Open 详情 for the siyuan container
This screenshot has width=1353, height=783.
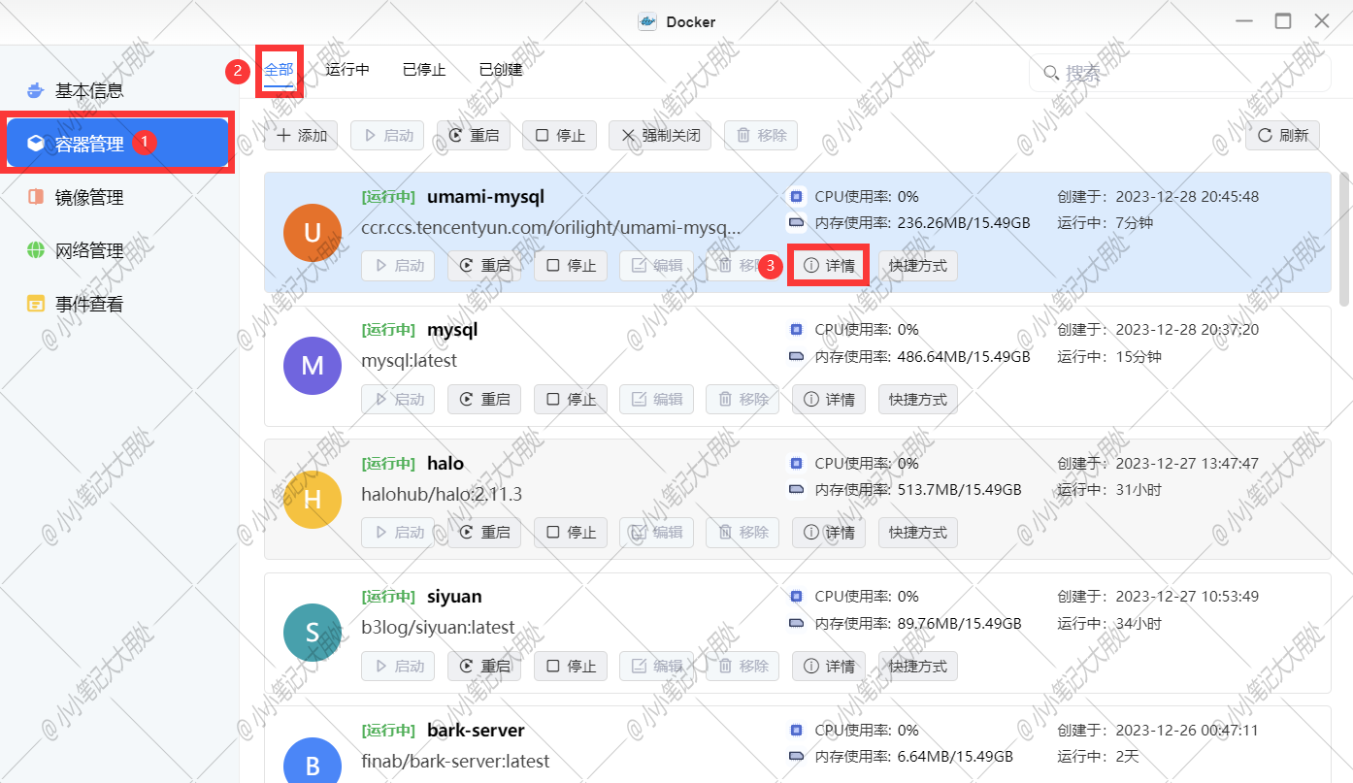point(830,666)
